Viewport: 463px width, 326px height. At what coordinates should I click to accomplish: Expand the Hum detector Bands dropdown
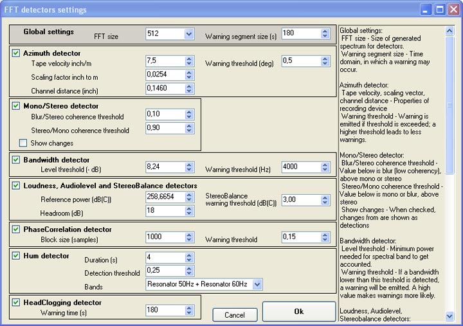[257, 284]
